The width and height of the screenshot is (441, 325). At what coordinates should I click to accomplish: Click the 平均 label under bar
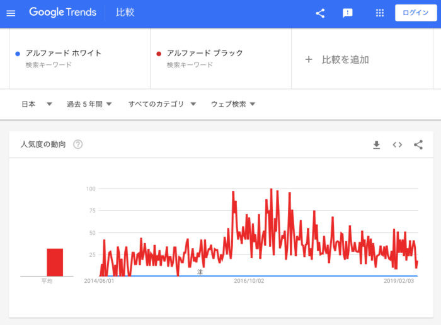pos(47,281)
